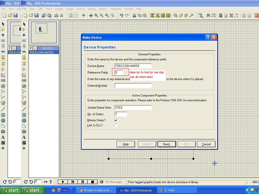Click the Remove Sheet icon
Image resolution: width=259 pixels, height=194 pixels.
231,15
